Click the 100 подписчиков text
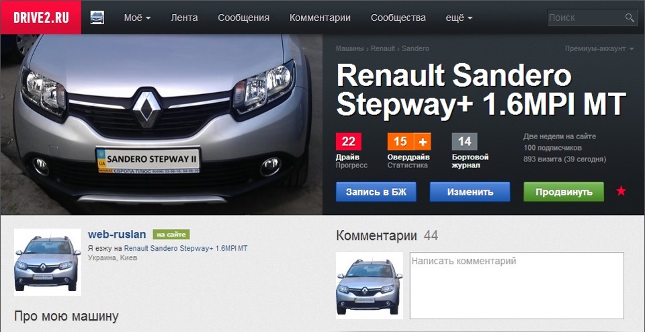 click(x=552, y=148)
